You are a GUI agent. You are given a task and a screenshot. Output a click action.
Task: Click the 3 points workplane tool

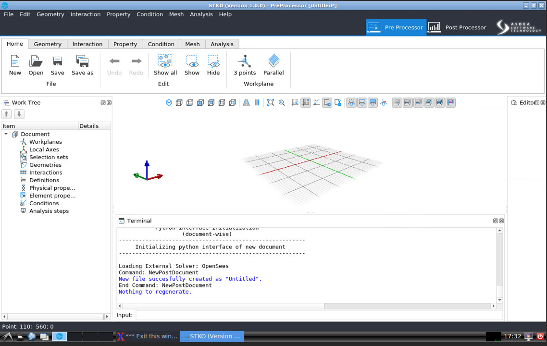pyautogui.click(x=245, y=65)
